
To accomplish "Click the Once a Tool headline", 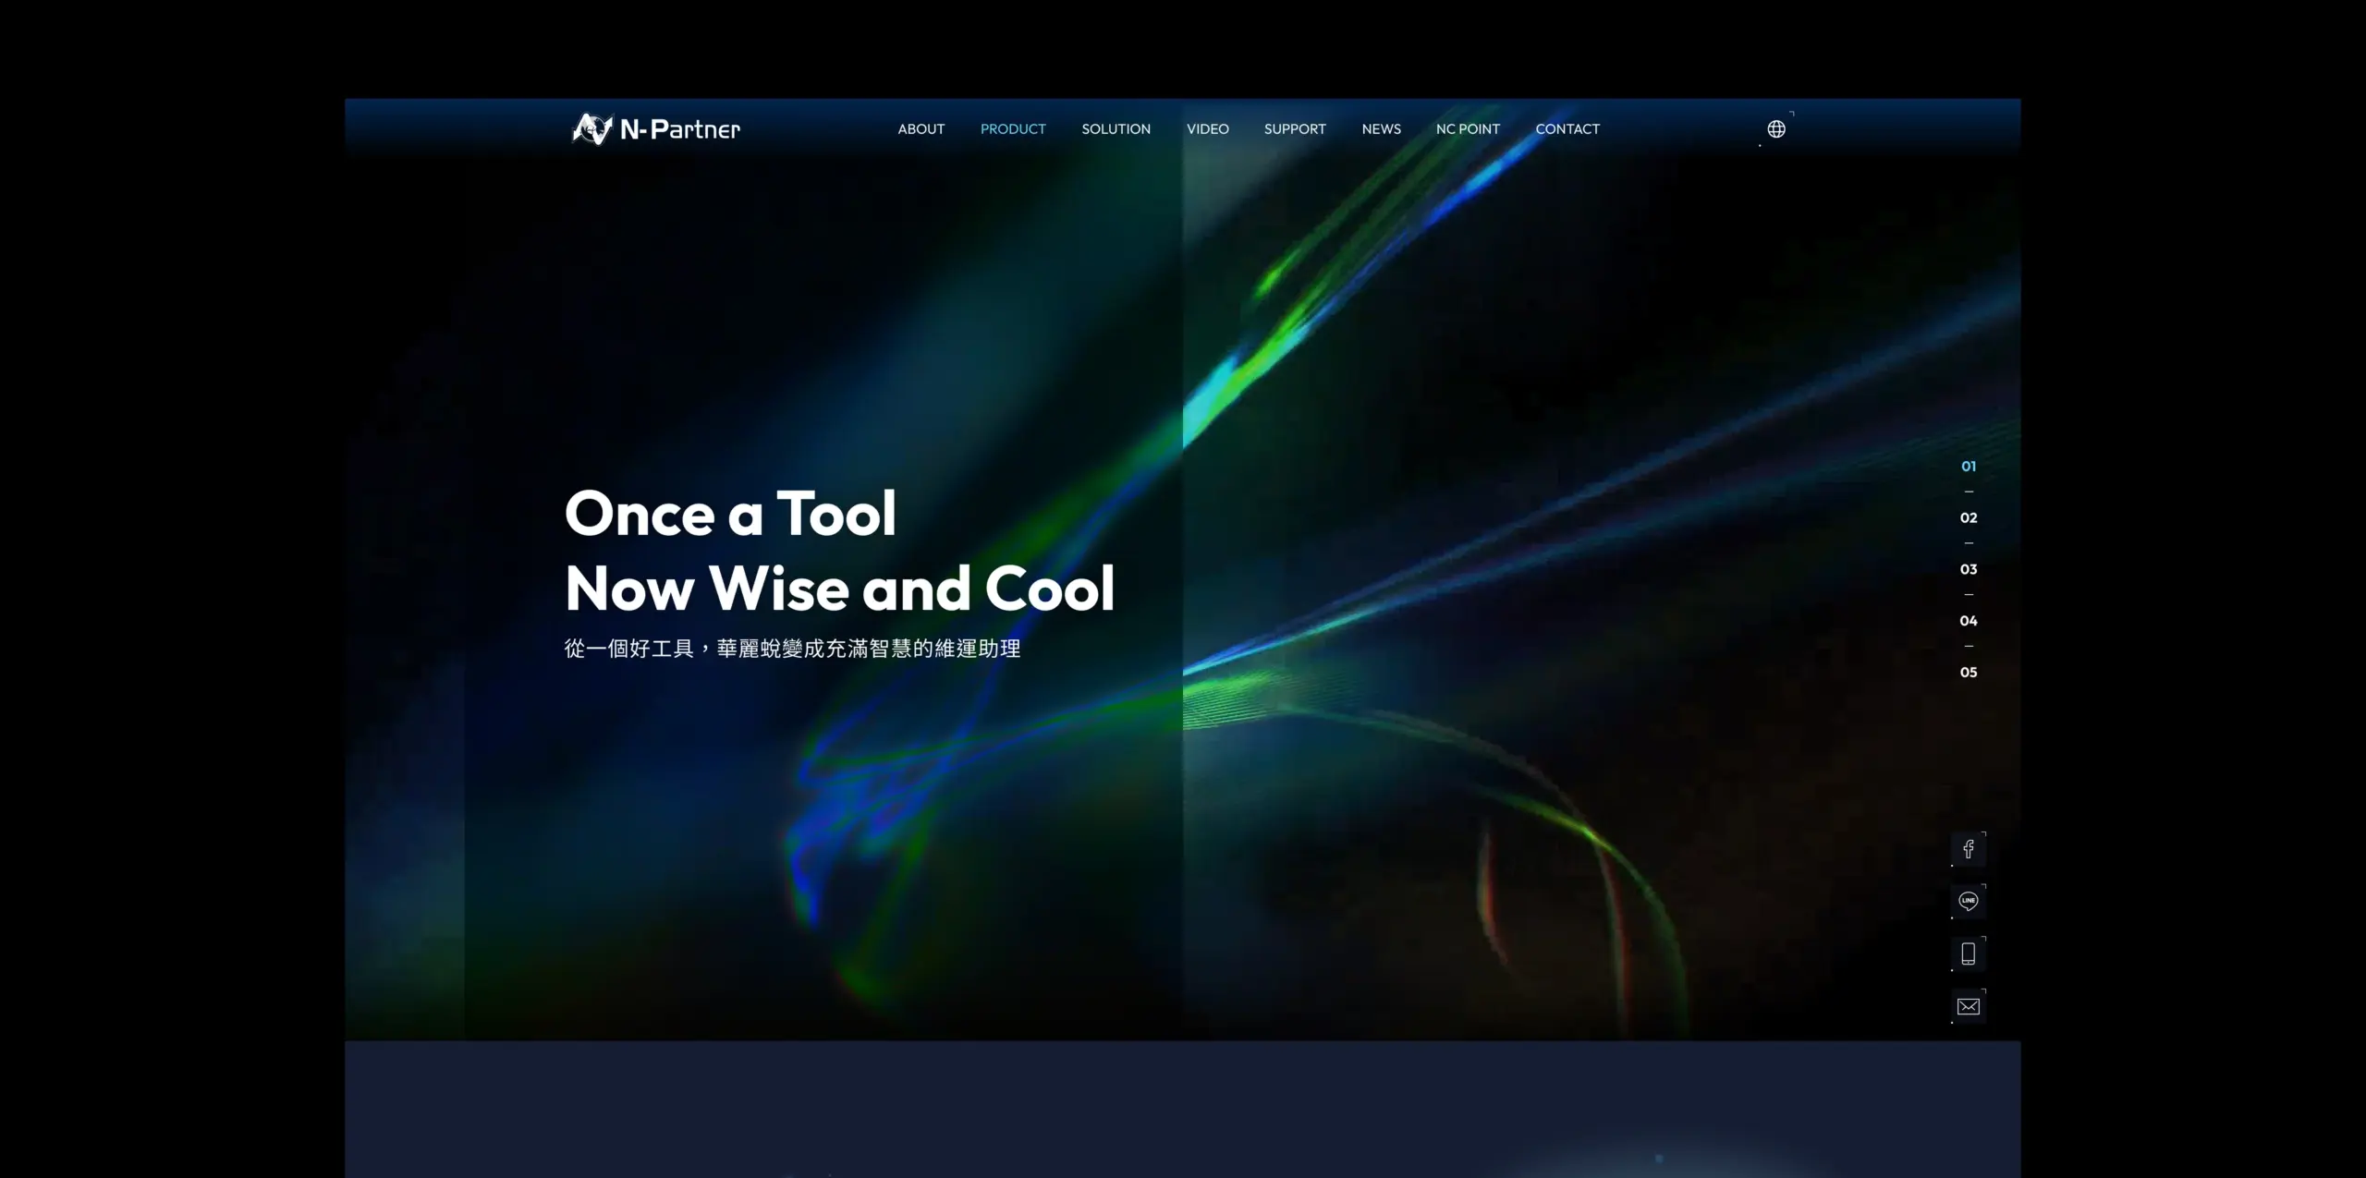I will click(730, 514).
